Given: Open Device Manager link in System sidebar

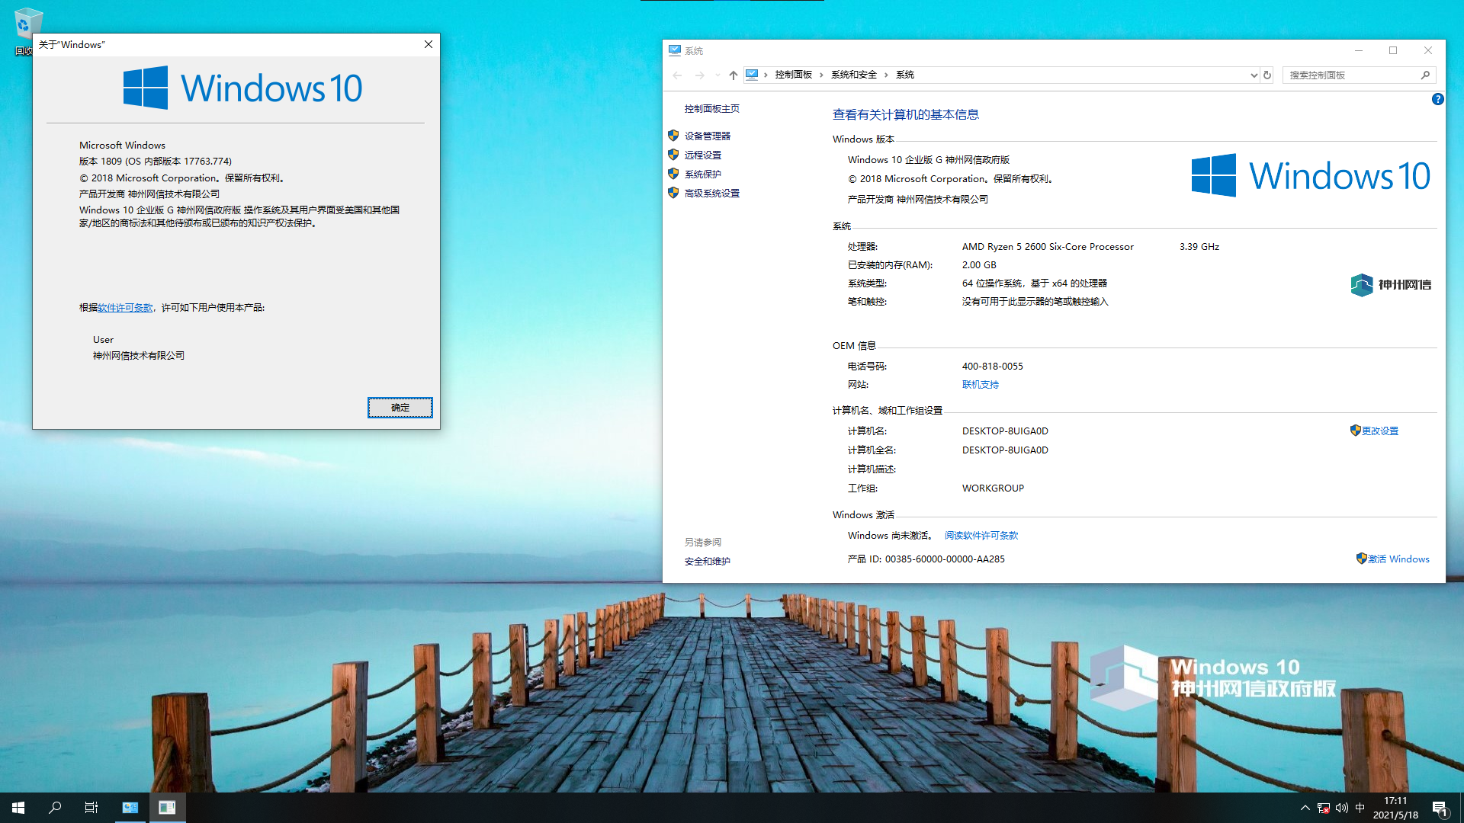Looking at the screenshot, I should [x=707, y=136].
